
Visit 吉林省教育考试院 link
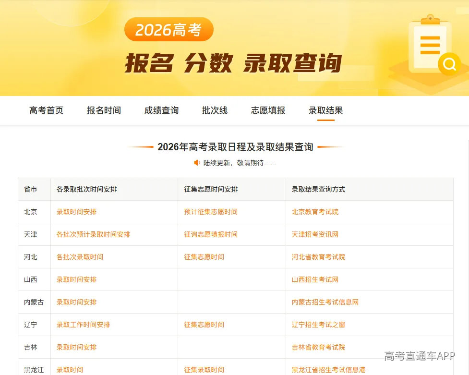click(x=319, y=348)
